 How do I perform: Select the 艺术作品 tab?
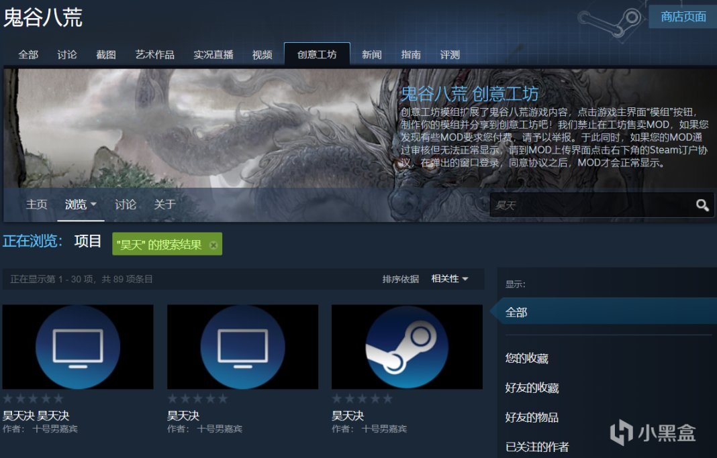tap(154, 55)
